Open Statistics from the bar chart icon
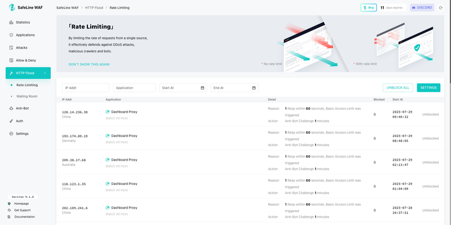 point(11,23)
